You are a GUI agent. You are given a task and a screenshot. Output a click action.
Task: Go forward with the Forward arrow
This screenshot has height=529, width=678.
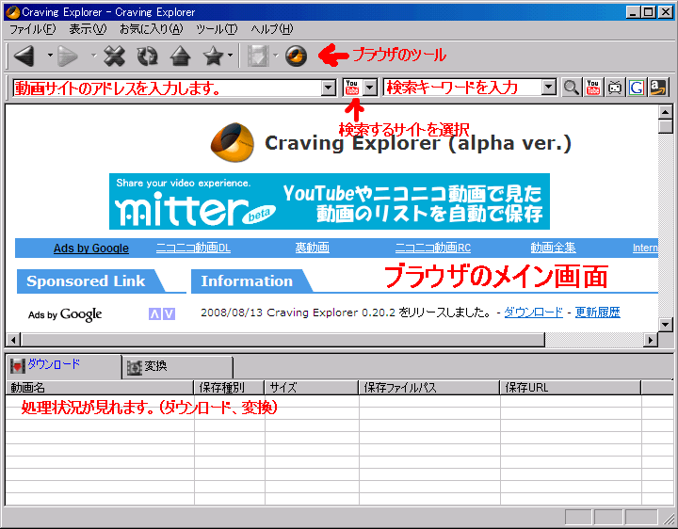[68, 56]
